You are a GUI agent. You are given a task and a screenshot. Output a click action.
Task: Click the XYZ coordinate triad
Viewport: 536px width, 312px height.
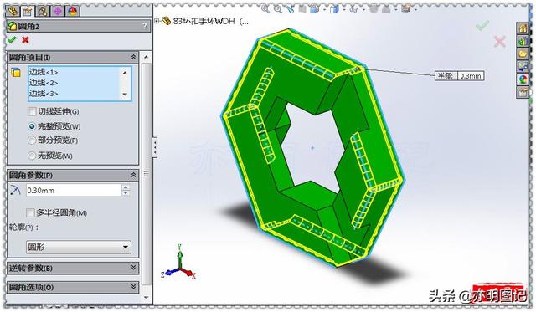coord(178,262)
